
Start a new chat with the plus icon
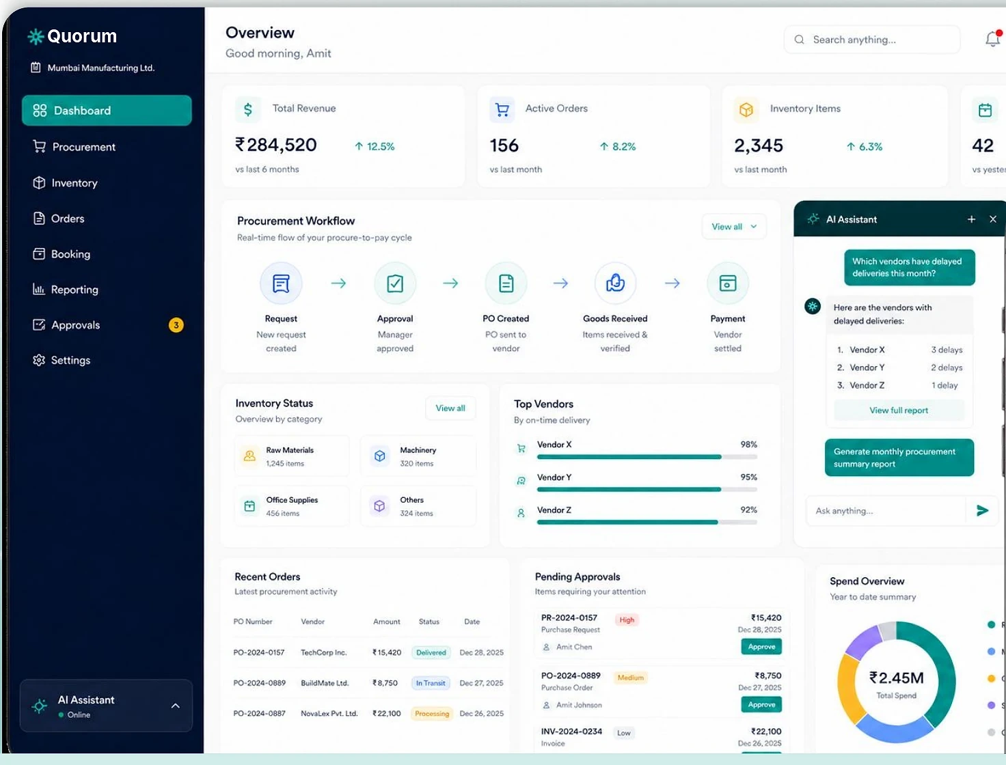pos(971,219)
